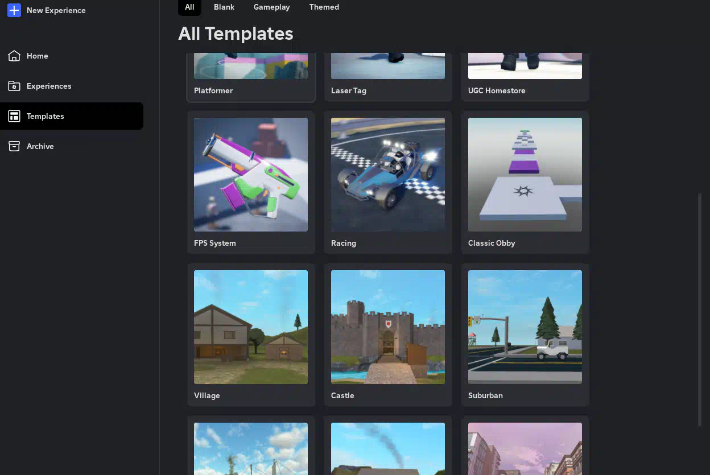Viewport: 710px width, 475px height.
Task: Switch to the Blank tab
Action: 224,7
